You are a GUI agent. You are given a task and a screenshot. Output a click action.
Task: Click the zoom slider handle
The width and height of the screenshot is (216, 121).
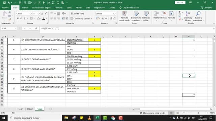198,113
